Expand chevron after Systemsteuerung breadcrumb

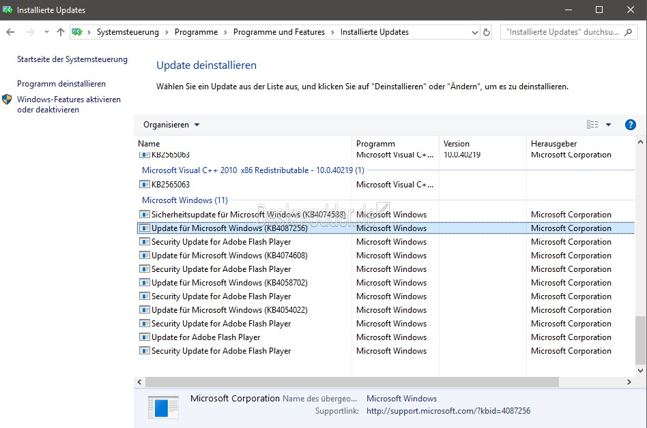[x=167, y=33]
